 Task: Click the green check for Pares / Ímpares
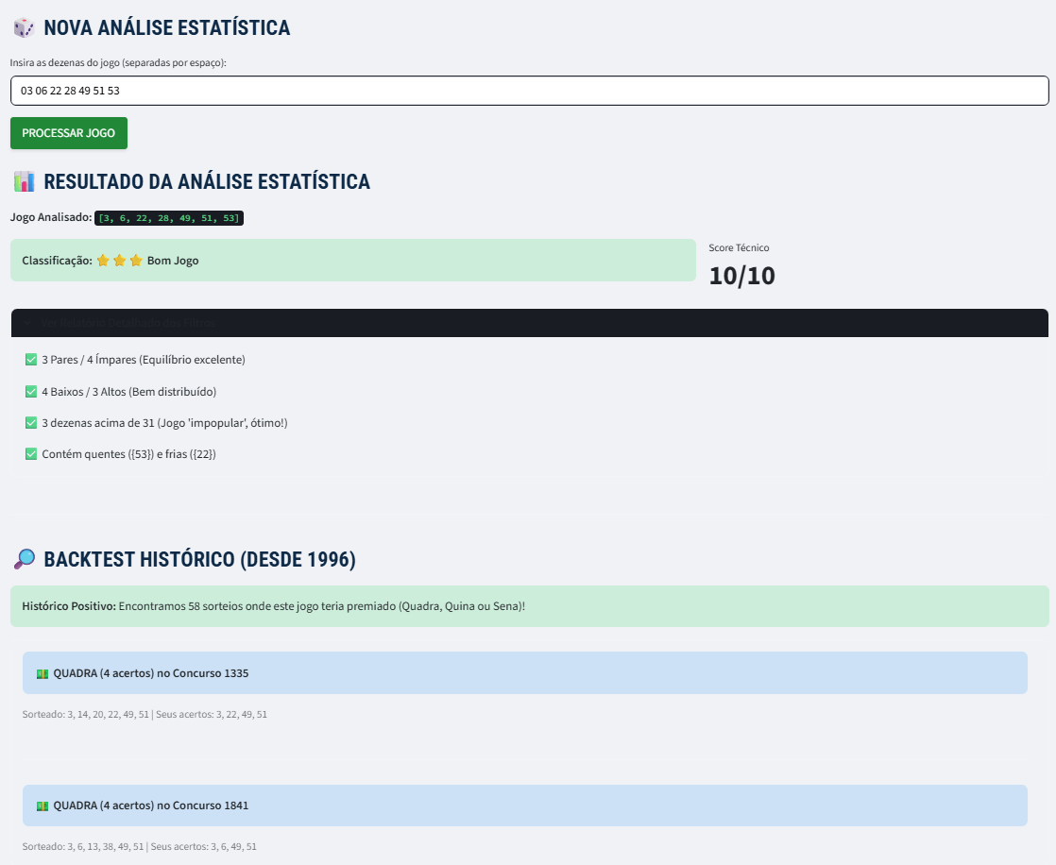[31, 360]
